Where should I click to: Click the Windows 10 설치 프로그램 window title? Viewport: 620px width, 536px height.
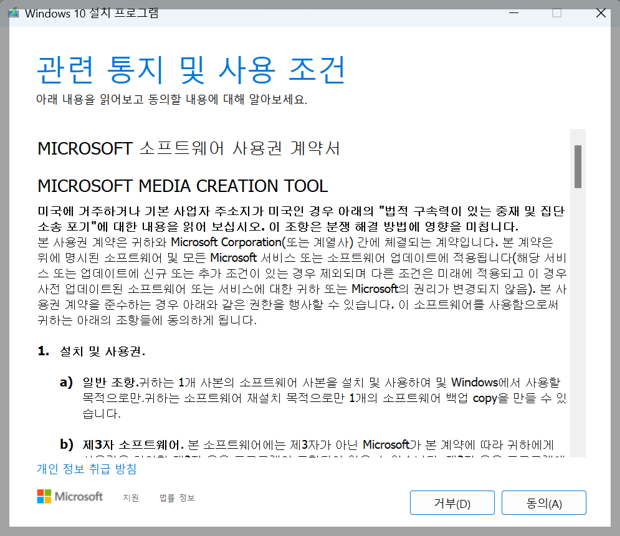[x=92, y=13]
